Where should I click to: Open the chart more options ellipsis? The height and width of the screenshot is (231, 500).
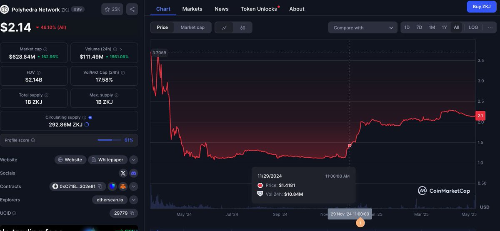tap(490, 27)
